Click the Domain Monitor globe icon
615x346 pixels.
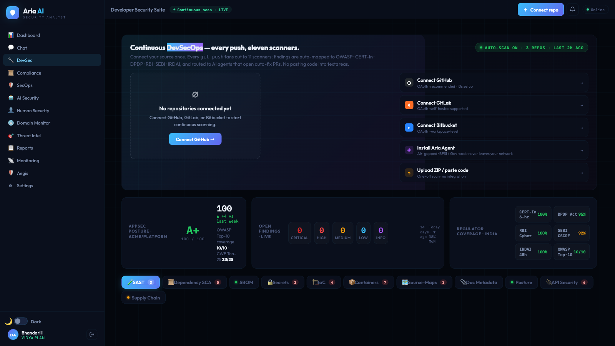coord(11,123)
